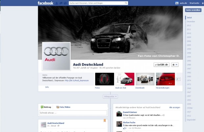Open the Impressum bit.ly link

77,81
